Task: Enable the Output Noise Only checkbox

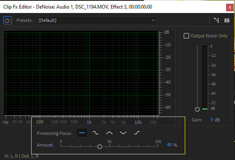Action: tap(186, 36)
